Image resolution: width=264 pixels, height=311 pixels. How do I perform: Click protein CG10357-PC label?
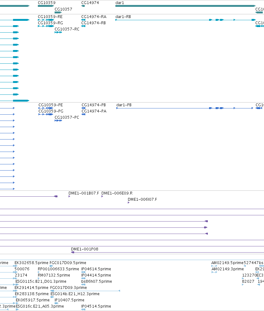(x=67, y=117)
